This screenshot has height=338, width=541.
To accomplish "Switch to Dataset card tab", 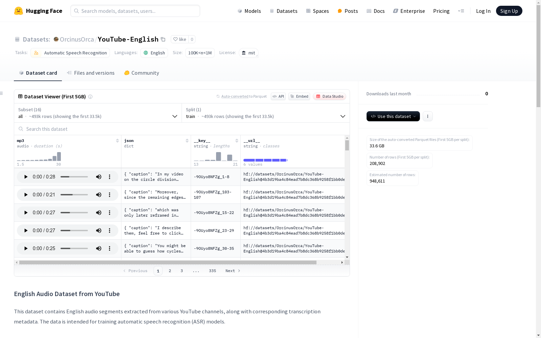I will pos(38,73).
